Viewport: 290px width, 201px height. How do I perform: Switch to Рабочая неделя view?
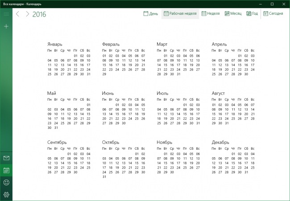click(180, 14)
